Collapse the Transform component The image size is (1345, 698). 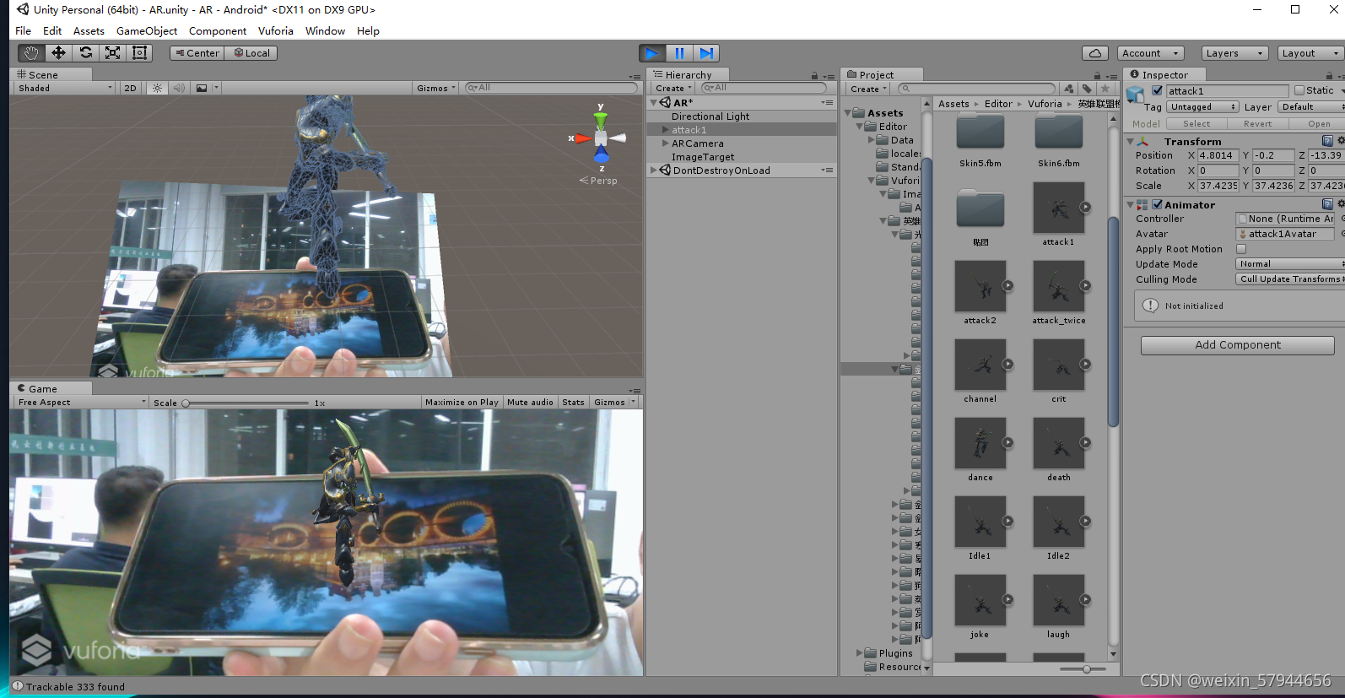1130,141
